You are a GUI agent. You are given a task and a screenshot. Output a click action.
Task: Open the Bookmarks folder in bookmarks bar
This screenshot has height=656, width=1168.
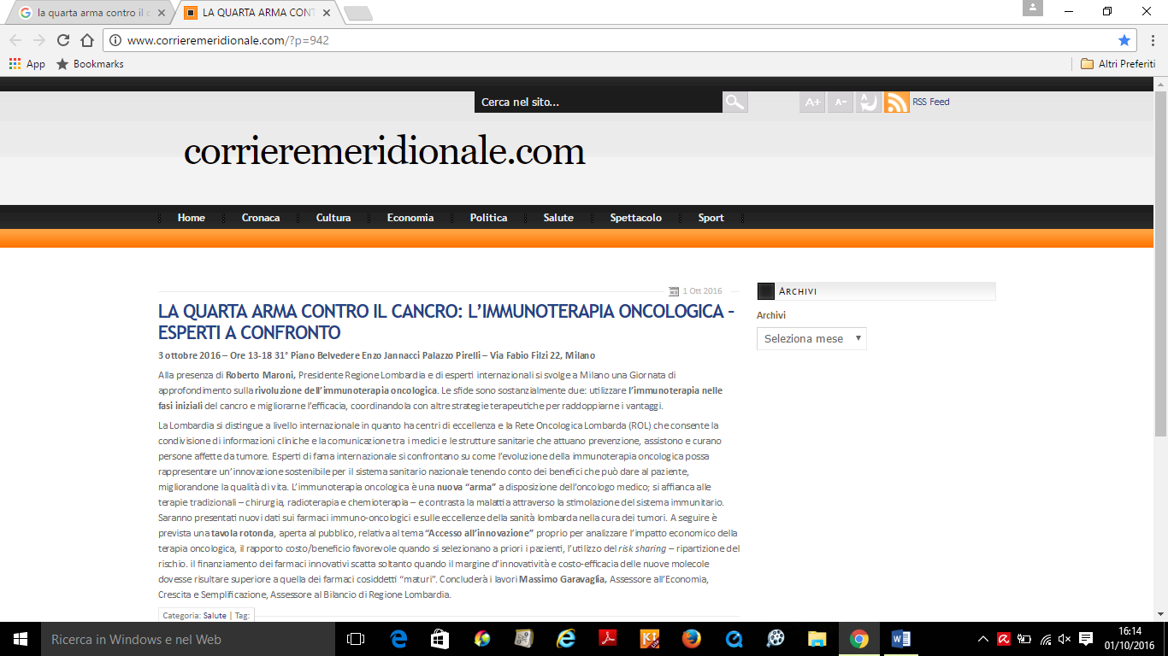tap(90, 64)
